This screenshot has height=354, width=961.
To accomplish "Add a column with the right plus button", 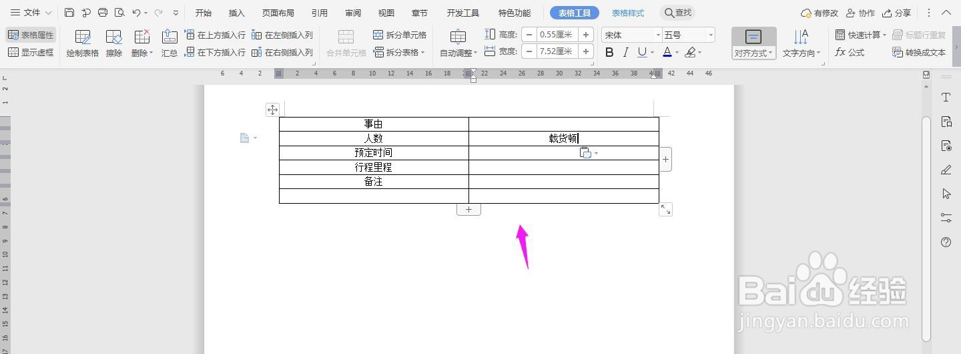I will pyautogui.click(x=665, y=159).
